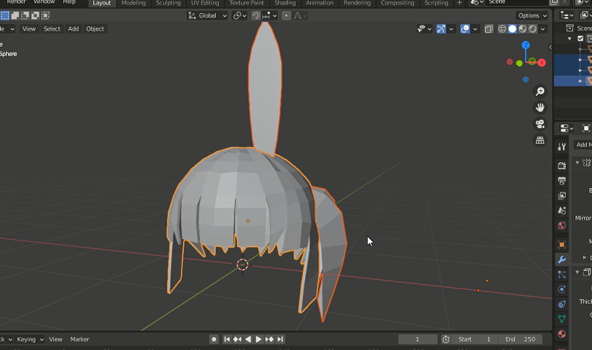Screen dimensions: 592x350
Task: Click the current frame field showing 1
Action: 418,339
